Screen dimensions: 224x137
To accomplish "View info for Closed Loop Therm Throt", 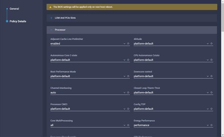I will [x=212, y=93].
